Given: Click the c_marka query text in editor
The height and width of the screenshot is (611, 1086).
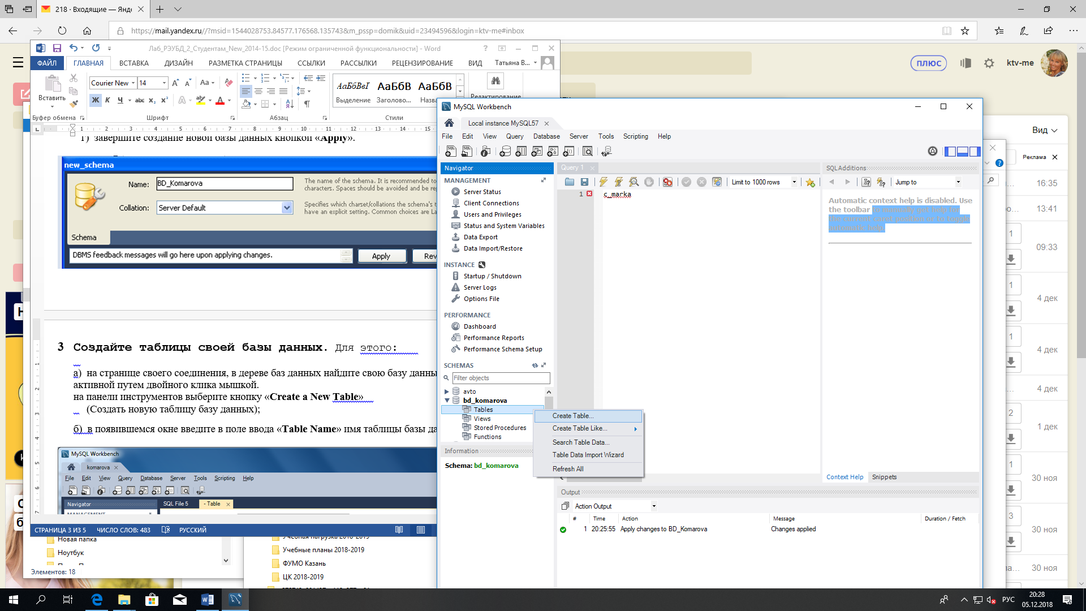Looking at the screenshot, I should [617, 195].
